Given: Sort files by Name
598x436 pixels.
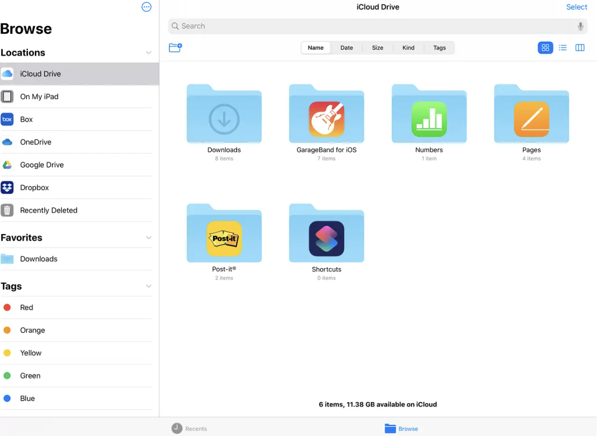Looking at the screenshot, I should pos(316,48).
